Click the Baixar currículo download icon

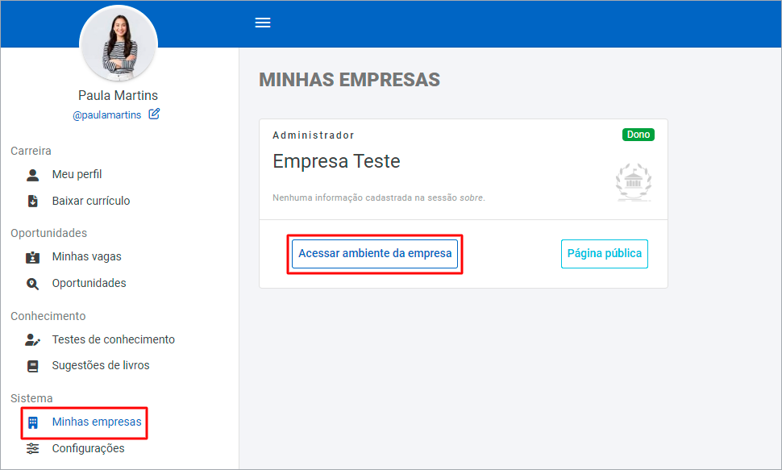[x=32, y=202]
